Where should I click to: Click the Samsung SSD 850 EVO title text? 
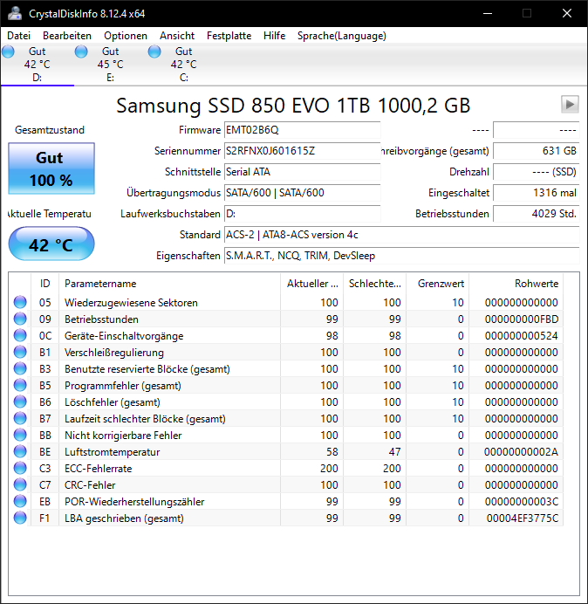click(x=293, y=105)
